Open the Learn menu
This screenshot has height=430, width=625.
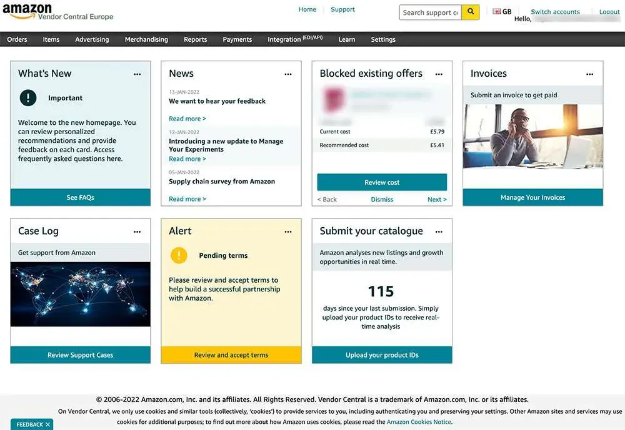pyautogui.click(x=347, y=39)
